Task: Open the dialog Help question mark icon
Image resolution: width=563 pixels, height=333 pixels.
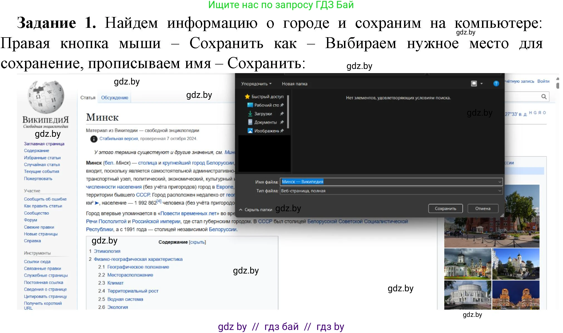Action: pos(496,84)
